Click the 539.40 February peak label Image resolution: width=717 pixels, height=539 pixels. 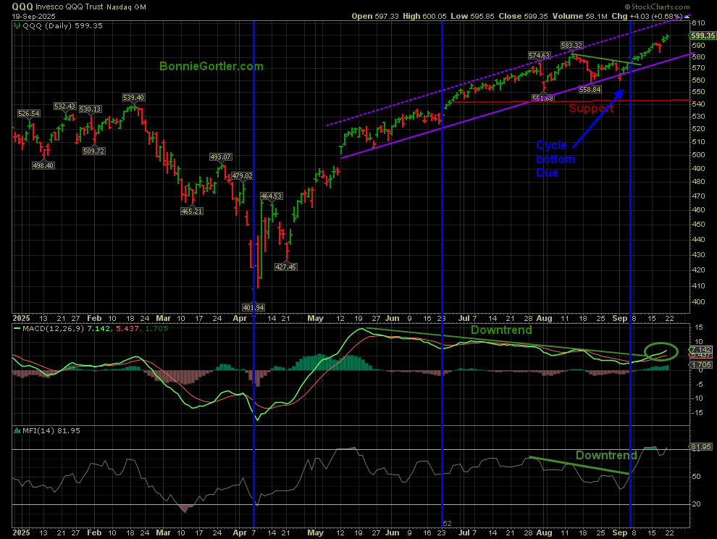point(133,97)
